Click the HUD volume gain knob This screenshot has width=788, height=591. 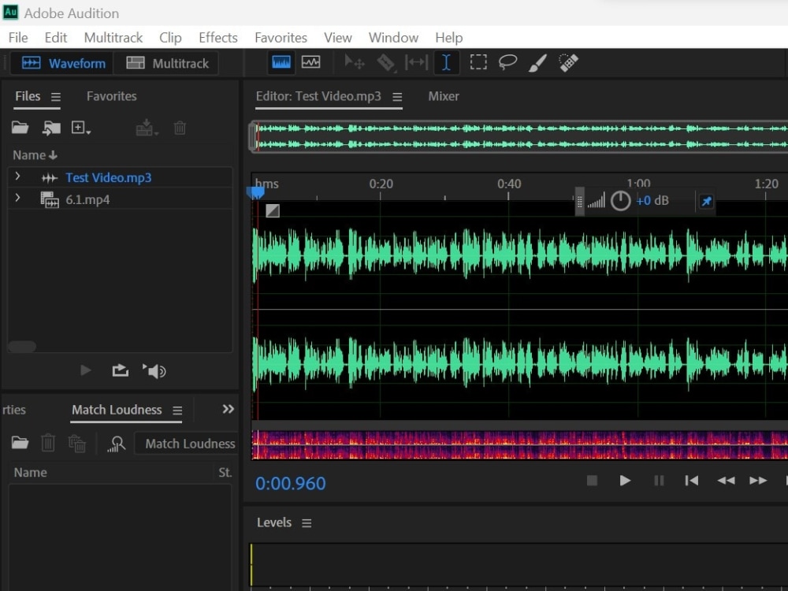click(x=620, y=201)
